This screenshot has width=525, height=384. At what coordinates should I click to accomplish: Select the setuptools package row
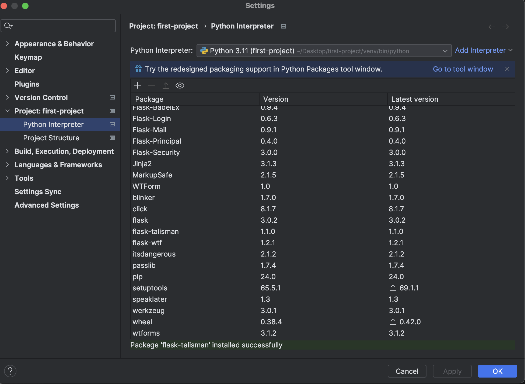(323, 288)
